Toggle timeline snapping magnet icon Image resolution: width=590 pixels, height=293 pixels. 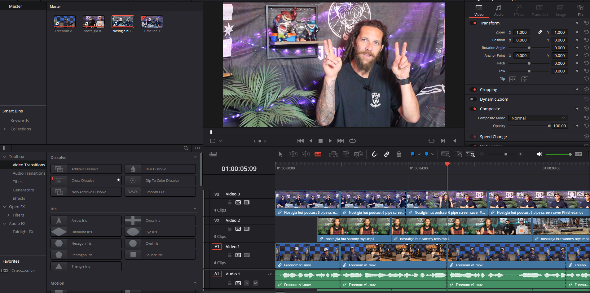[374, 154]
